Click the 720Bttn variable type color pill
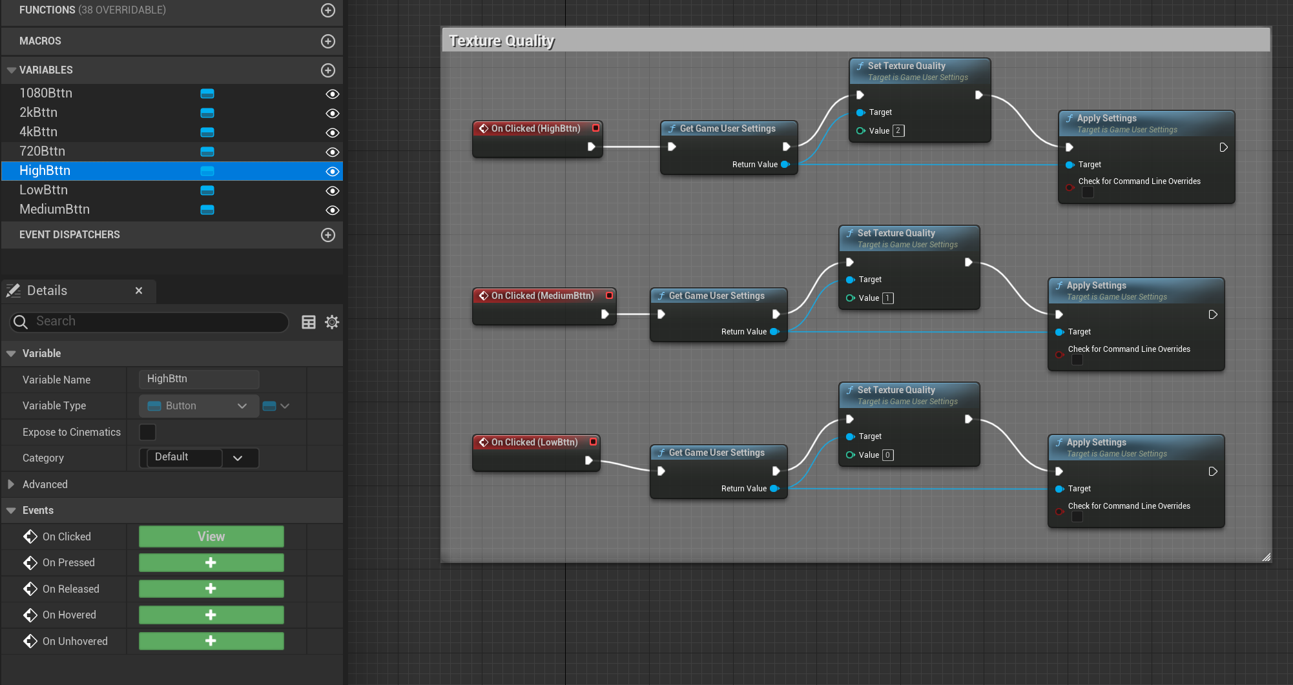 [x=207, y=152]
